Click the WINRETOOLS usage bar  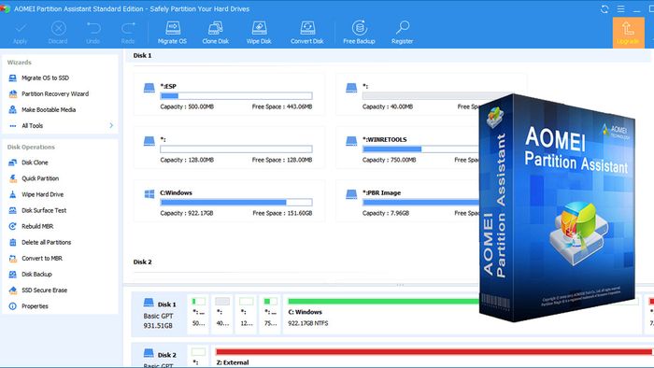(x=420, y=149)
